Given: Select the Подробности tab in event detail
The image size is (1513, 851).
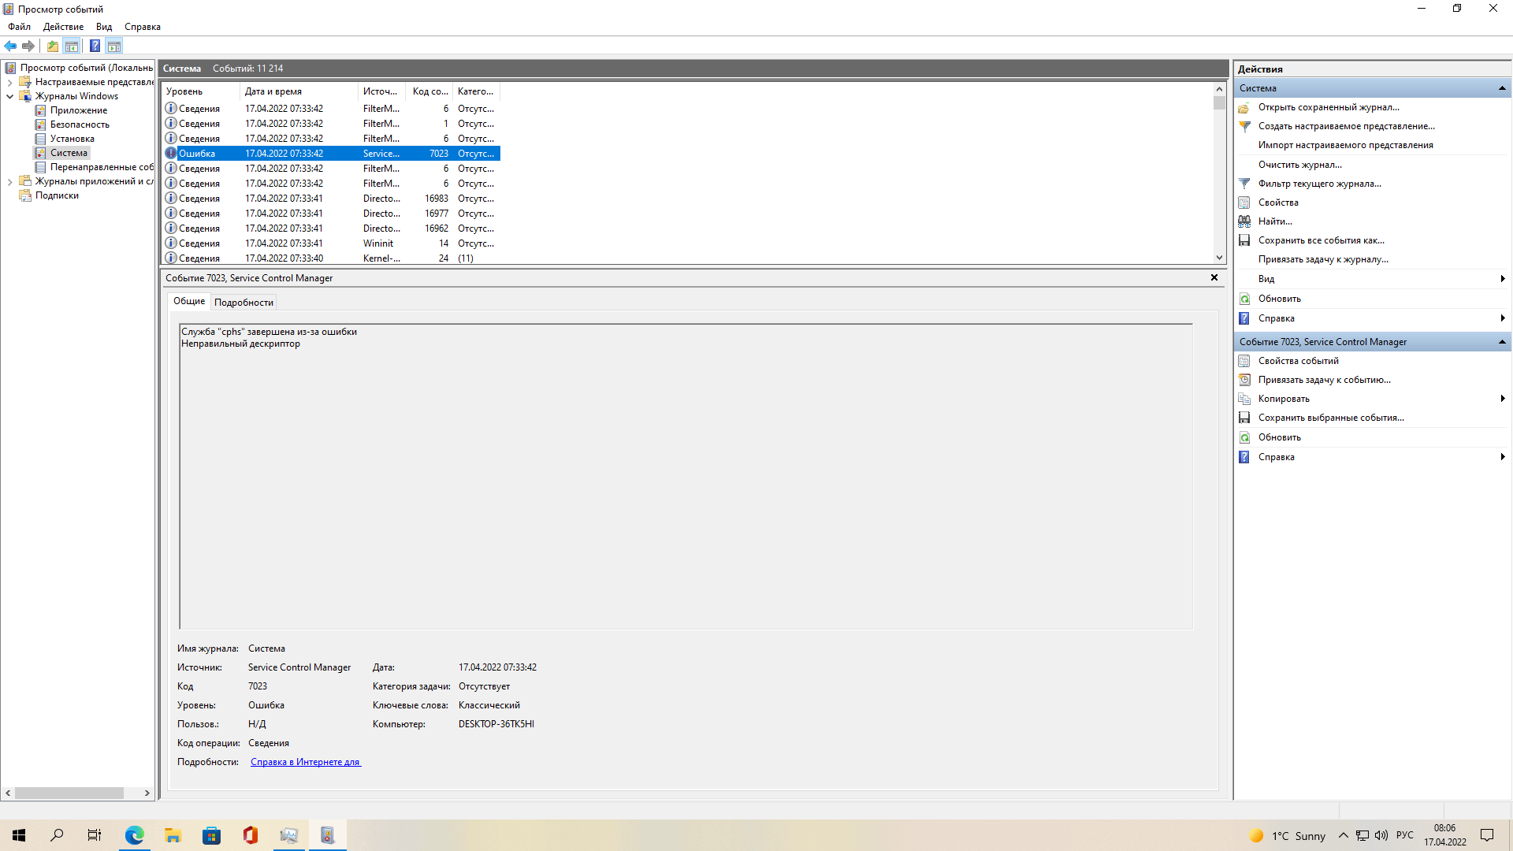Looking at the screenshot, I should [243, 303].
